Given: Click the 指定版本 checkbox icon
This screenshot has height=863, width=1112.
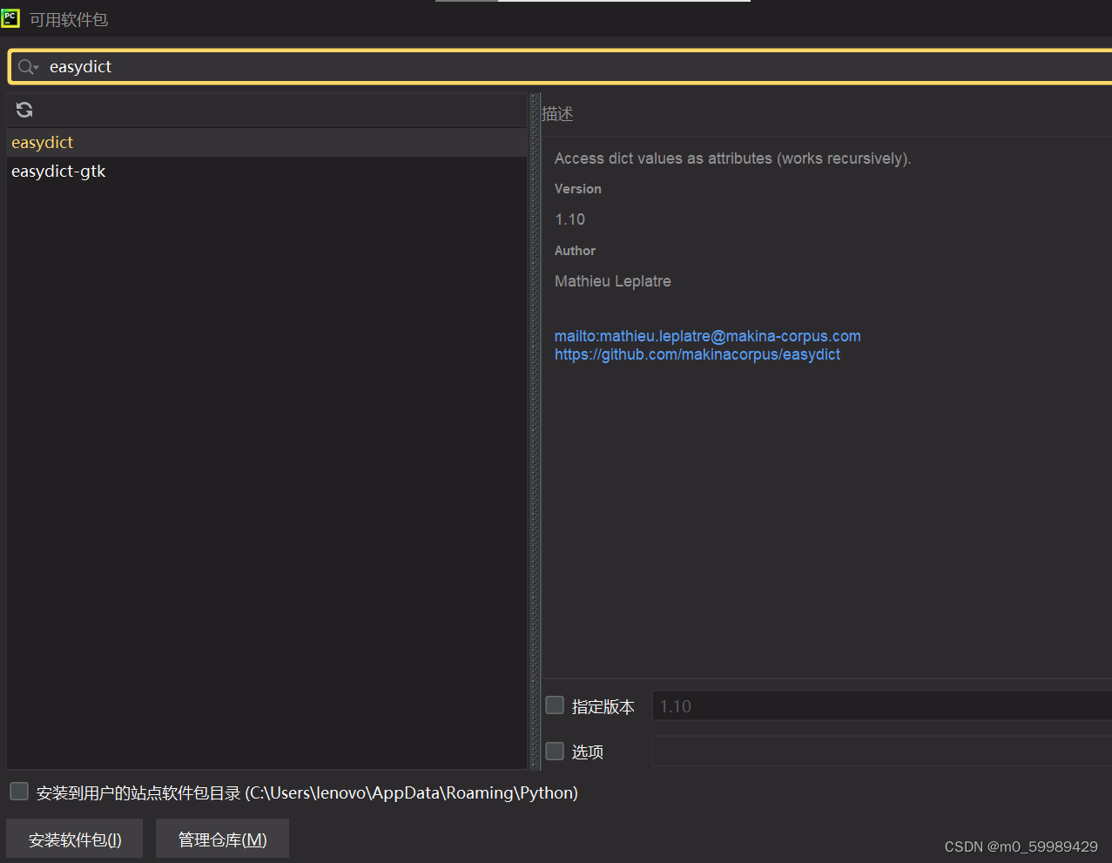Looking at the screenshot, I should click(554, 705).
